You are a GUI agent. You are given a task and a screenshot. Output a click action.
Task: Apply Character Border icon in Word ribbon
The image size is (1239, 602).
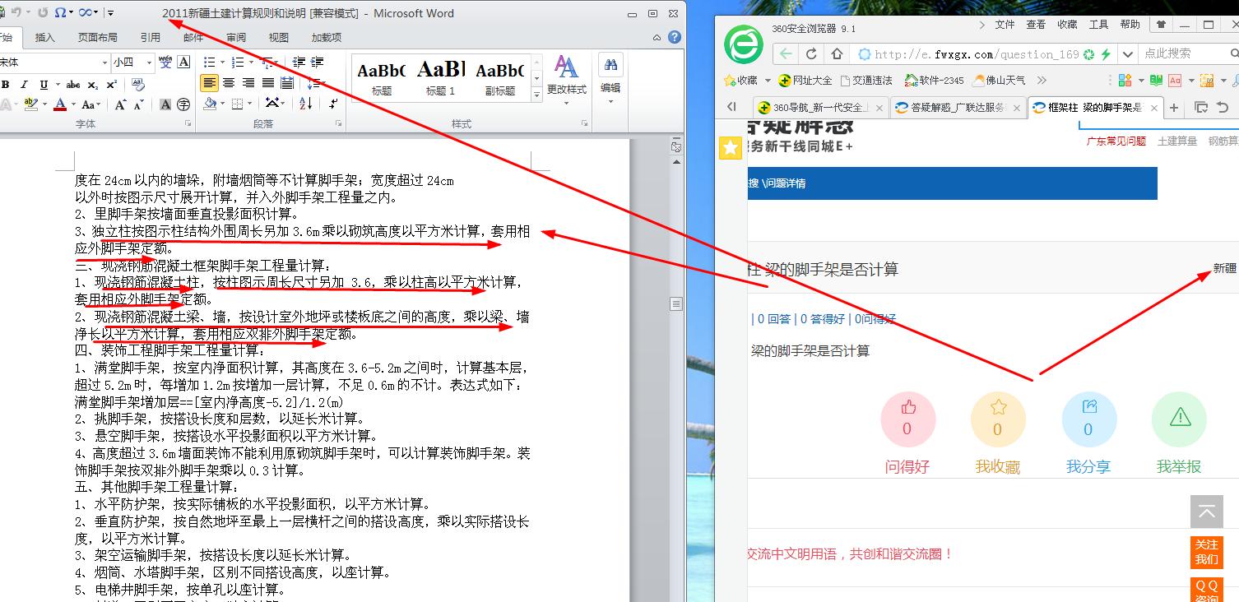click(x=184, y=63)
